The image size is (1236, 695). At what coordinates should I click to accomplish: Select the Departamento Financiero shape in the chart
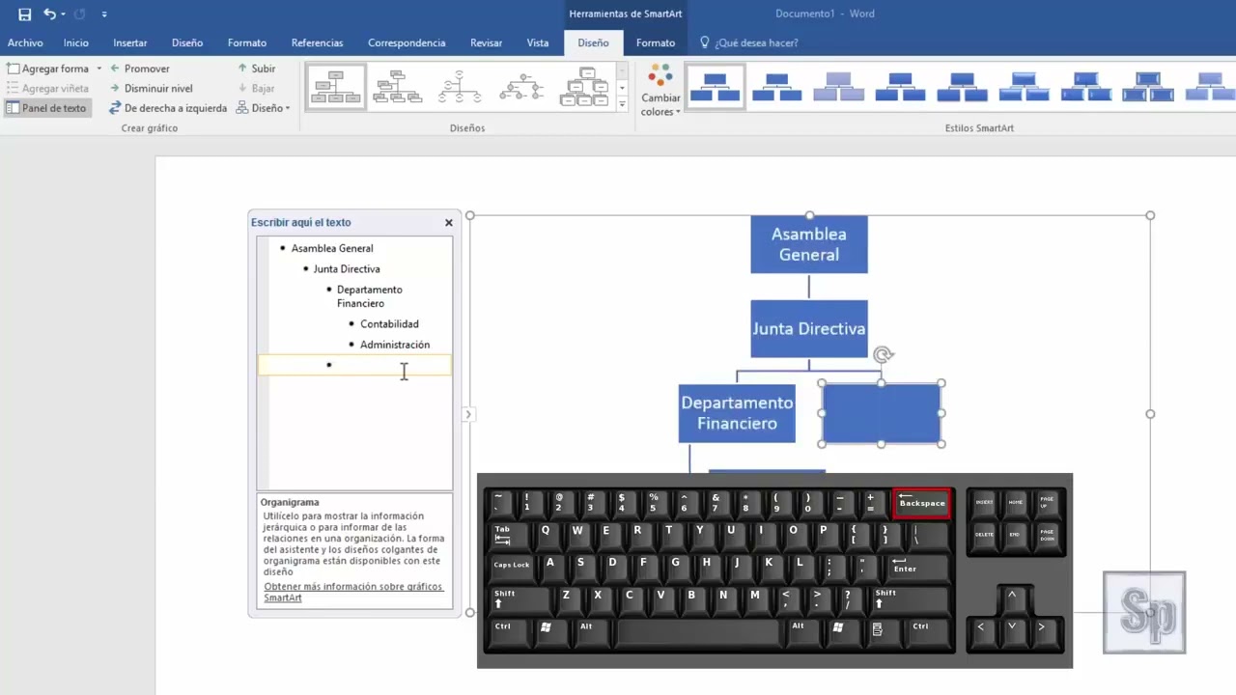pos(737,413)
